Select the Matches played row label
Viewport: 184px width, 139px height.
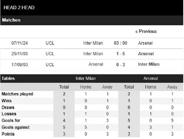17,94
